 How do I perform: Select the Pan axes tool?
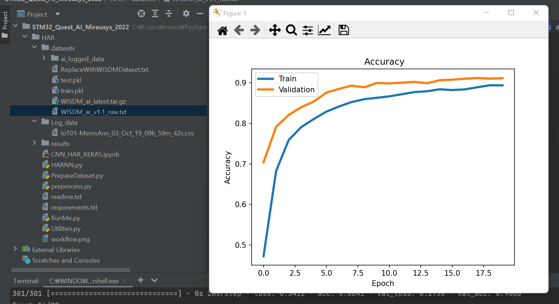[275, 30]
